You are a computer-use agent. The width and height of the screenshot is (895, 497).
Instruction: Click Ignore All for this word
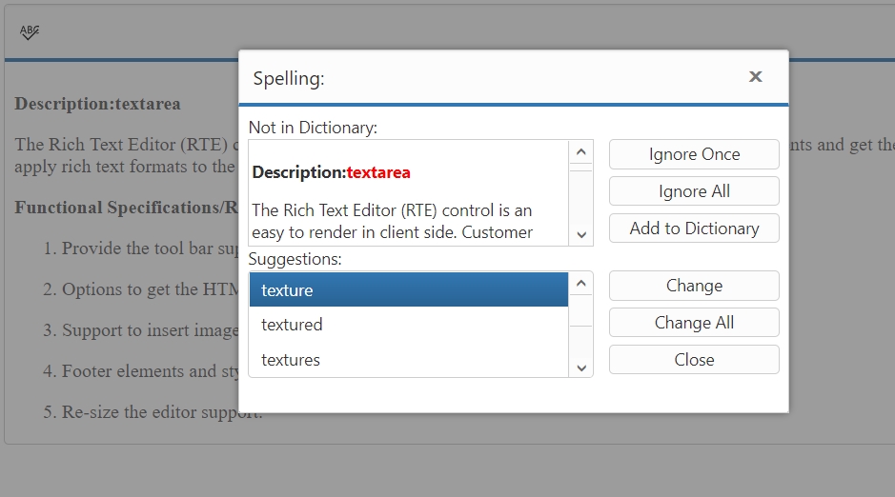(x=694, y=191)
